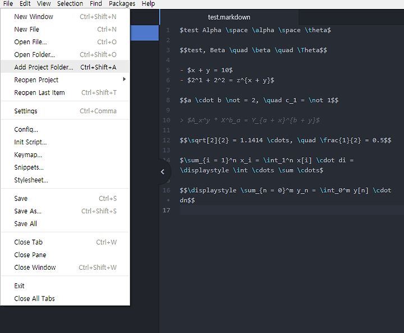
Task: Select Close Window menu entry
Action: pyautogui.click(x=65, y=267)
